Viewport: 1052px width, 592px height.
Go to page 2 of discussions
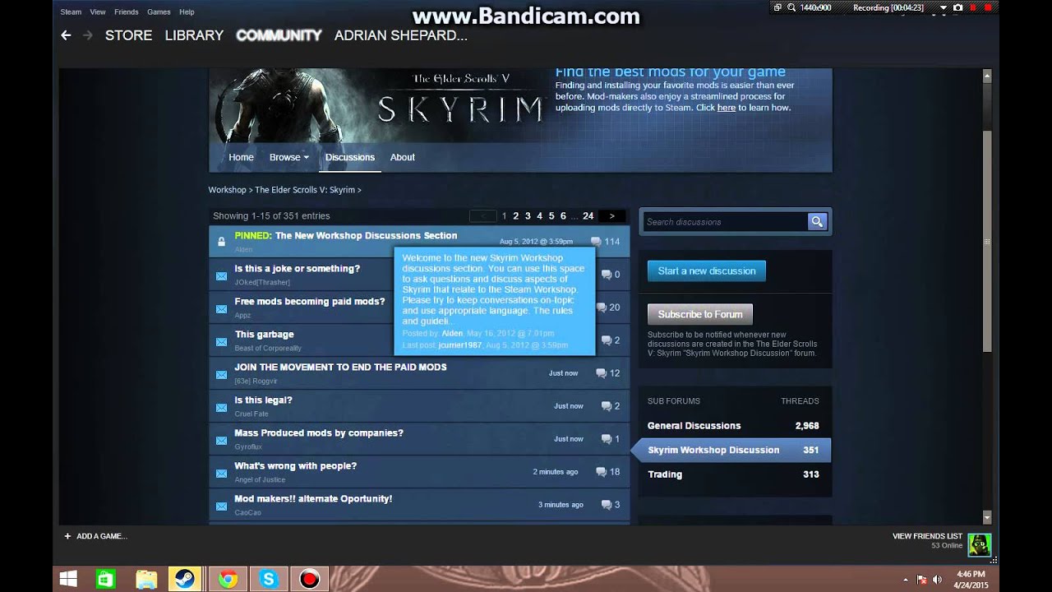click(516, 216)
